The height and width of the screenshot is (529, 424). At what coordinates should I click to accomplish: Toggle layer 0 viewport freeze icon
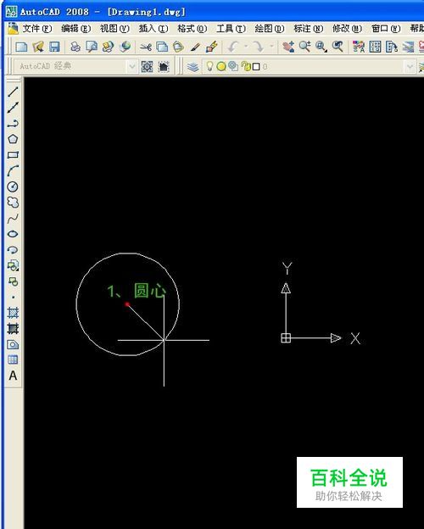[x=233, y=66]
